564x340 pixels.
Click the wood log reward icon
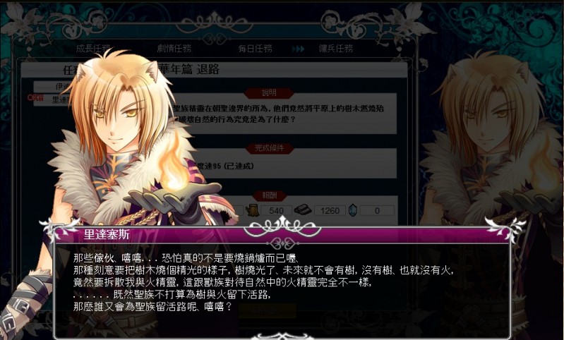pos(253,210)
